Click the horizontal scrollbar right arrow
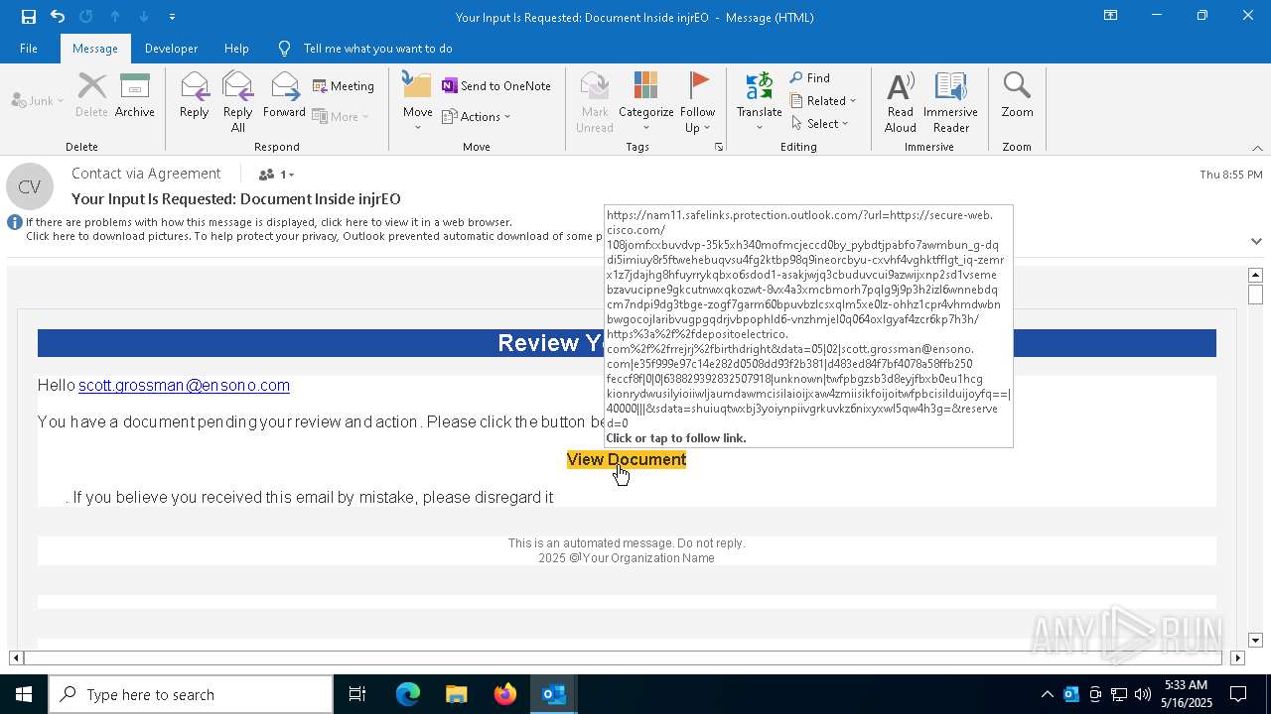This screenshot has width=1271, height=714. pos(1237,657)
